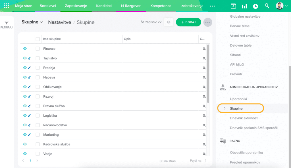The width and height of the screenshot is (291, 168).
Task: Open the Kompetence tab
Action: (161, 6)
